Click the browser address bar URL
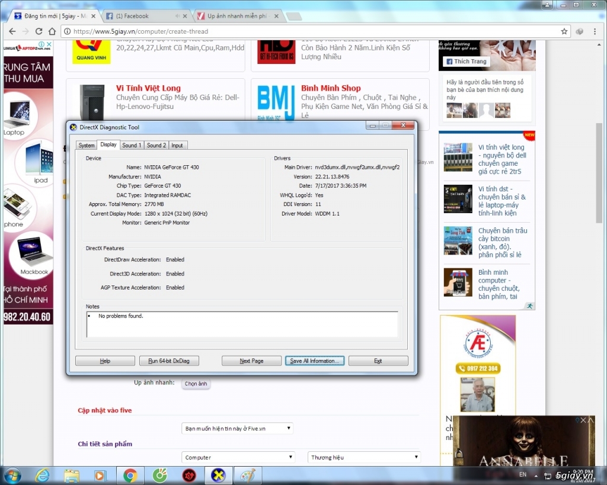This screenshot has width=607, height=485. [x=141, y=31]
